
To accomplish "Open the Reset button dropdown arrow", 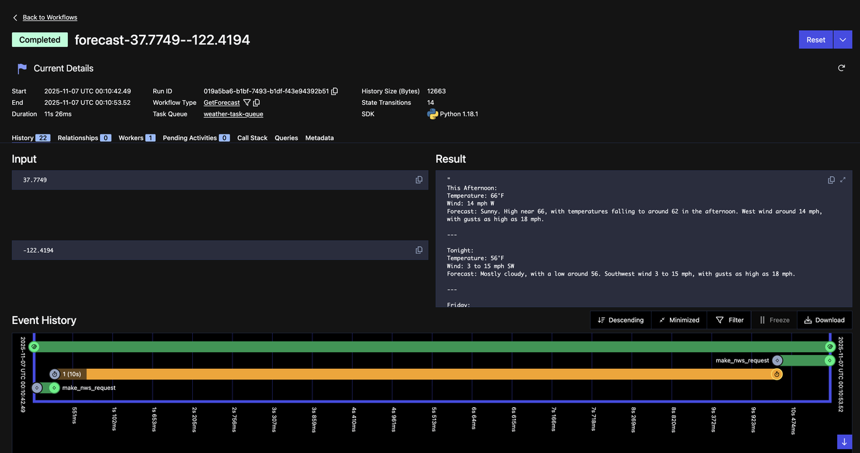I will click(843, 40).
